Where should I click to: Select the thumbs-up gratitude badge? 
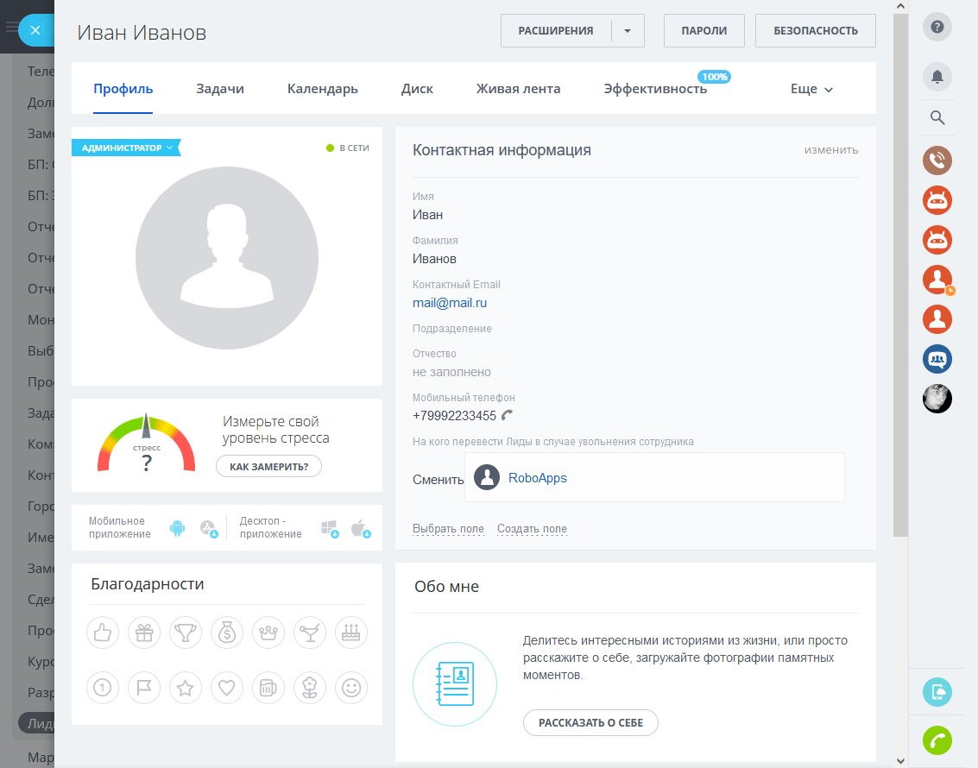[103, 633]
